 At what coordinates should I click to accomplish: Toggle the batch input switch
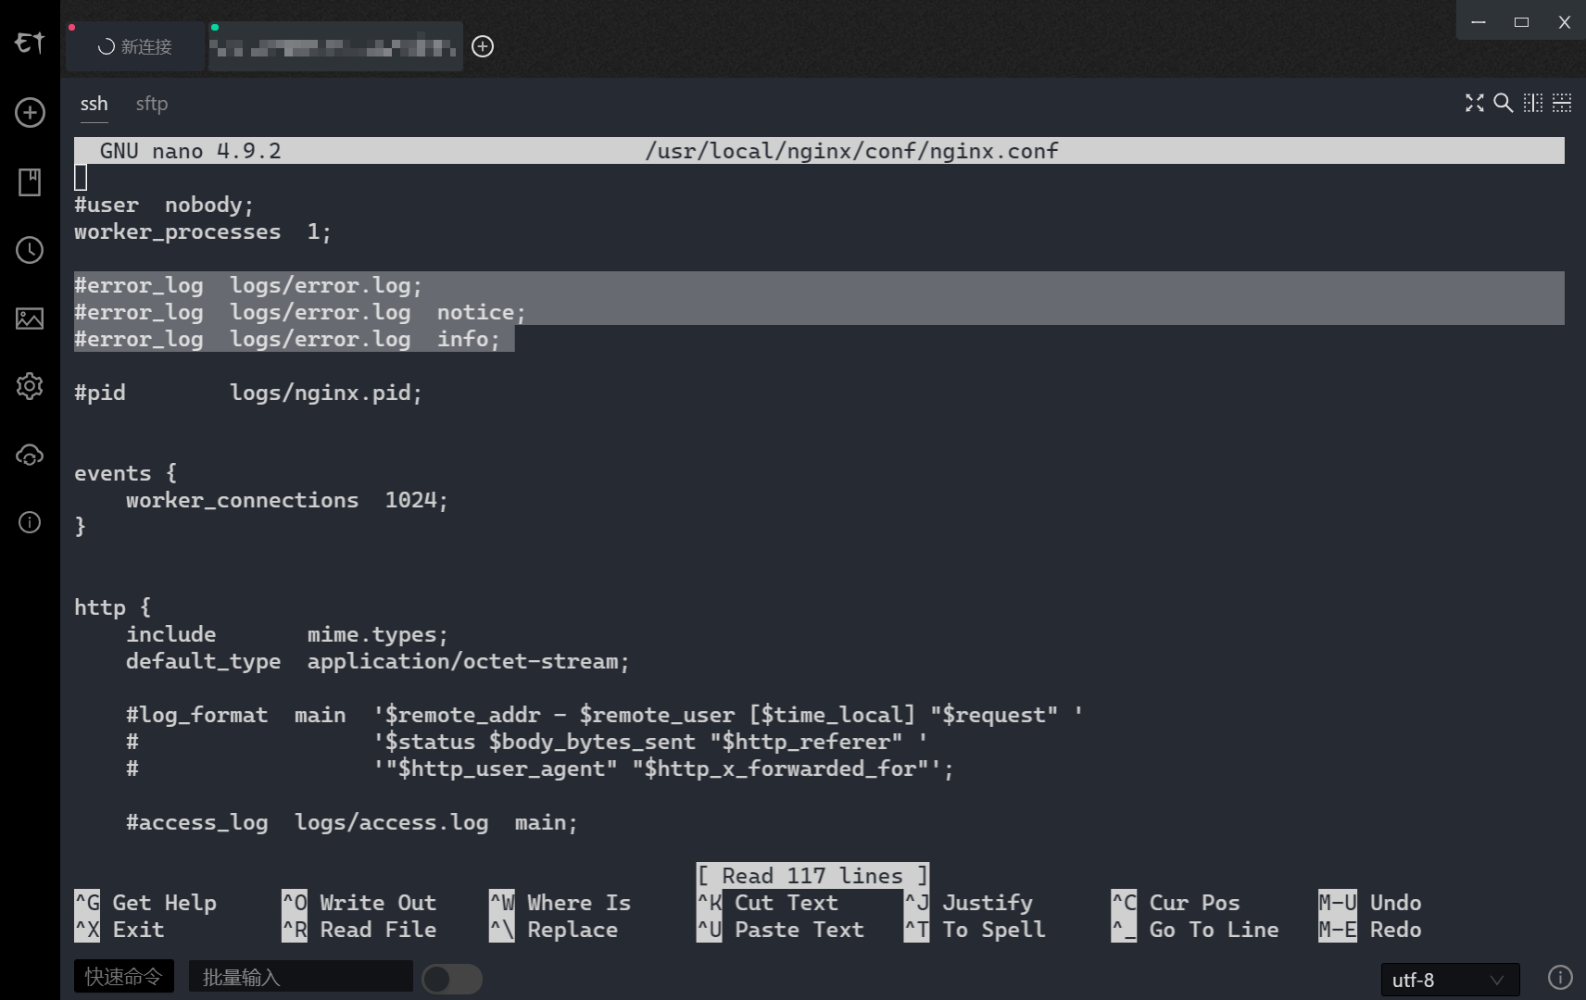[x=452, y=979]
